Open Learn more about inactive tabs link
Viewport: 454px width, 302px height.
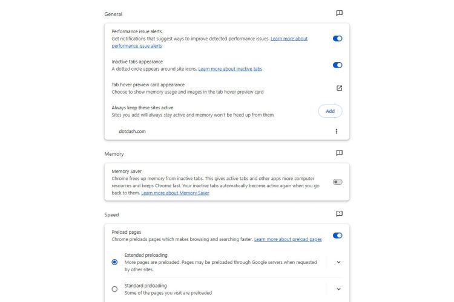[x=230, y=69]
